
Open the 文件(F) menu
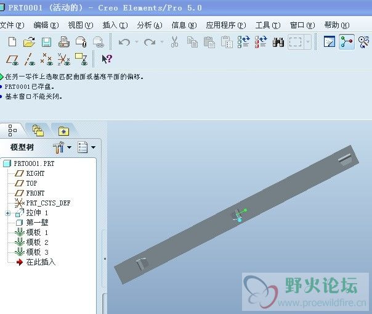(12, 25)
